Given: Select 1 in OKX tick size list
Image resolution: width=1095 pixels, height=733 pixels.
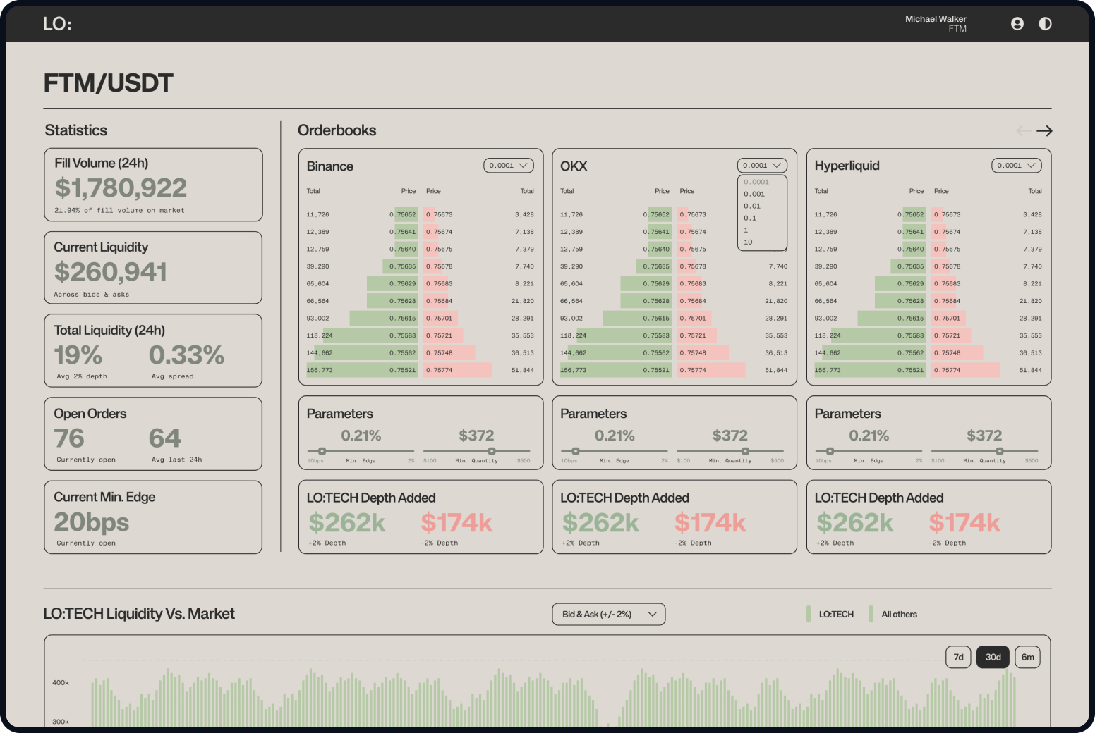Looking at the screenshot, I should pyautogui.click(x=746, y=230).
